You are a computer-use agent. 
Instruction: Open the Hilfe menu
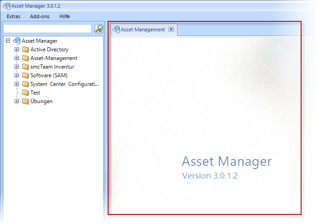pyautogui.click(x=64, y=16)
